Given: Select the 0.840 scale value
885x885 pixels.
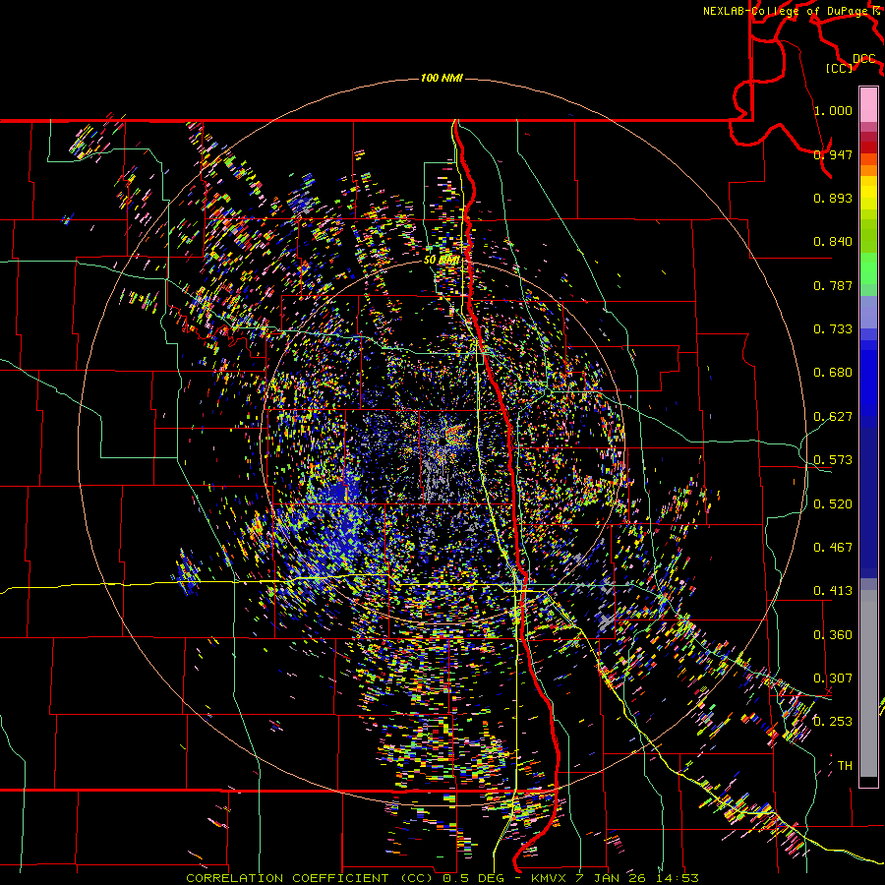Looking at the screenshot, I should click(x=833, y=241).
